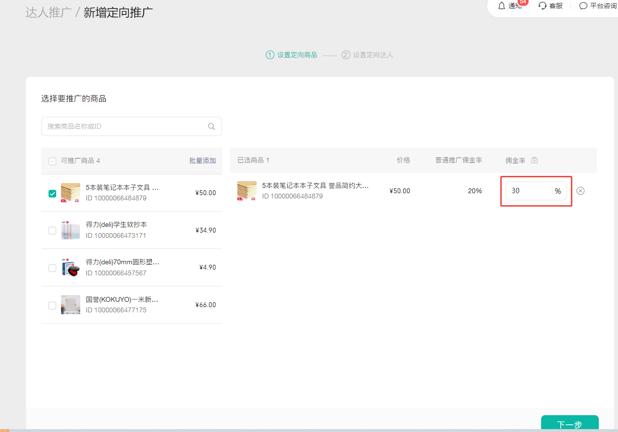Click the product name search box
The width and height of the screenshot is (618, 432).
[x=125, y=126]
